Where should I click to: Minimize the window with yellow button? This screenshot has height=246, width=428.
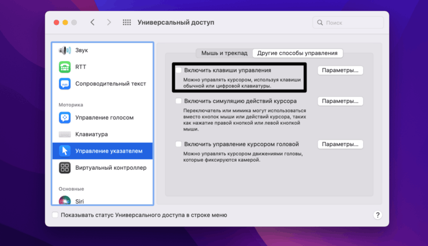(65, 23)
